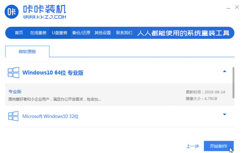This screenshot has width=242, height=153.
Task: Switch to 在线重装 in the navigation bar
Action: (x=38, y=33)
